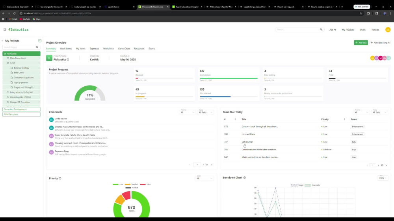394x221 pixels.
Task: Open more options for Customer Acquisition
Action: tap(39, 78)
